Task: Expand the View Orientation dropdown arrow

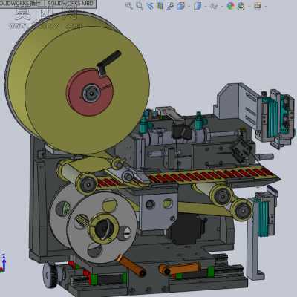Action: [x=189, y=7]
